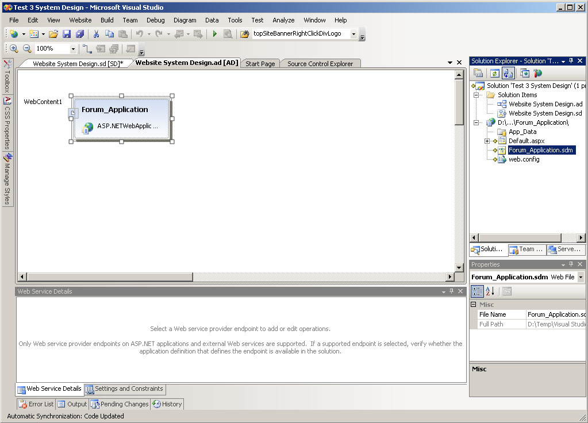Switch to the Team Explorer tab
The width and height of the screenshot is (588, 423).
(526, 249)
